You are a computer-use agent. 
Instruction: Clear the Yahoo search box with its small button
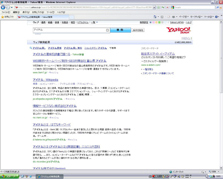(108, 30)
